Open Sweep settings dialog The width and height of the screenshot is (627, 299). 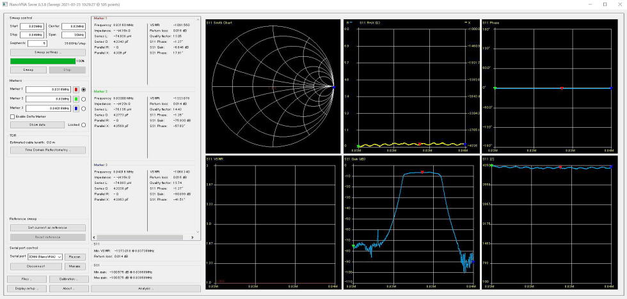tap(48, 52)
